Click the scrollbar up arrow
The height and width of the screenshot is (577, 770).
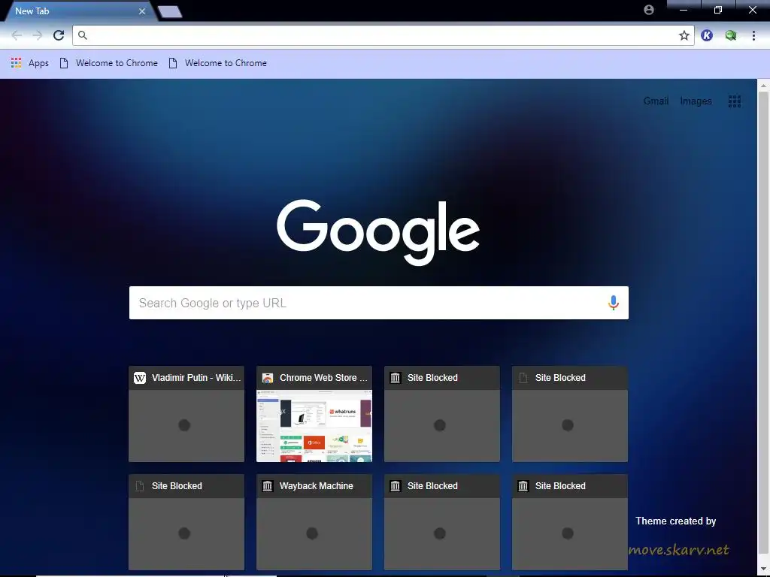point(764,85)
